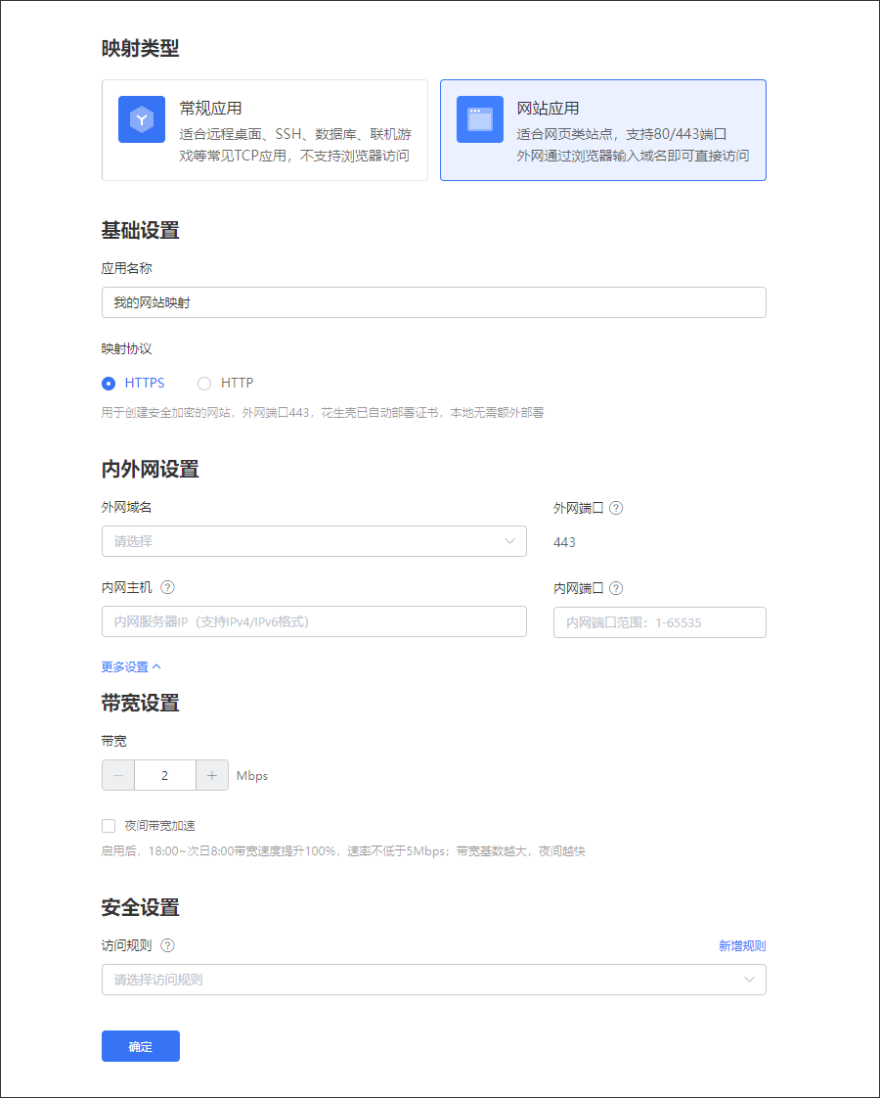
Task: Click the 安全设置 heading
Action: tap(141, 907)
